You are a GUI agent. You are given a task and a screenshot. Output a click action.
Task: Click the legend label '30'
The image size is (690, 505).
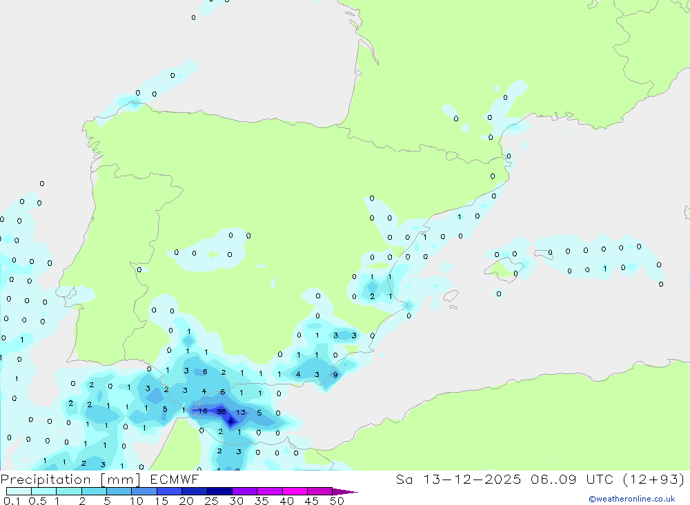click(x=237, y=501)
